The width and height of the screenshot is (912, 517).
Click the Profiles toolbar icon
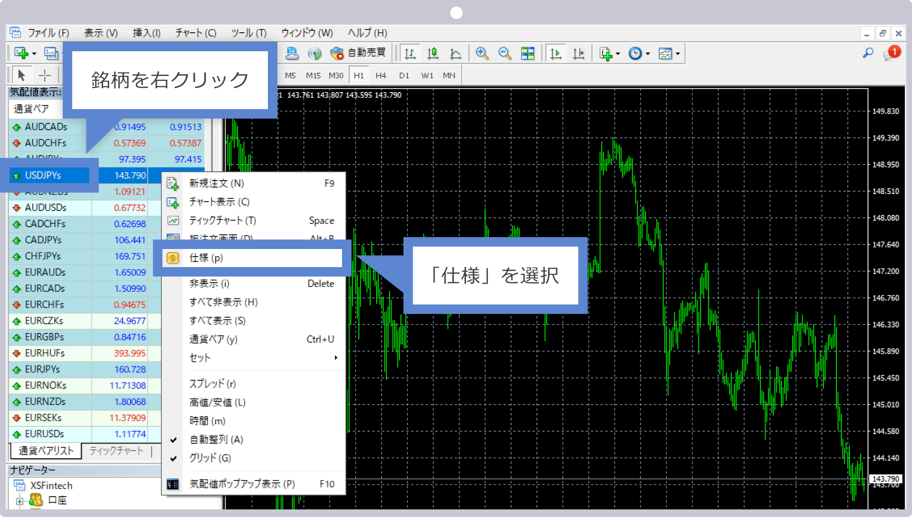pyautogui.click(x=51, y=53)
